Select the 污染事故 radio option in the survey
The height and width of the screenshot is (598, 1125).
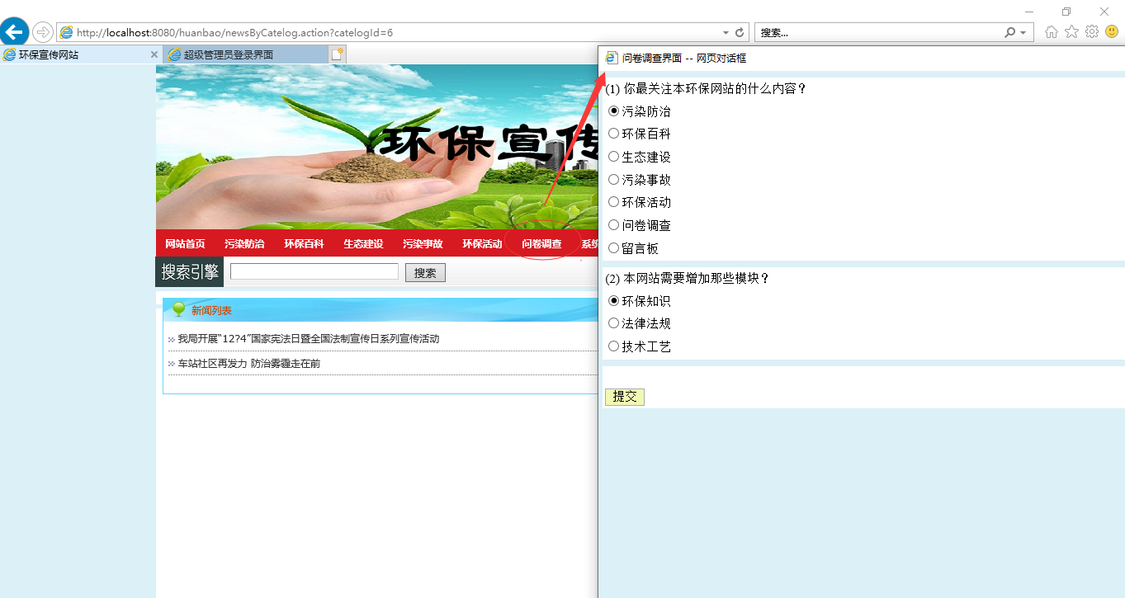click(613, 179)
